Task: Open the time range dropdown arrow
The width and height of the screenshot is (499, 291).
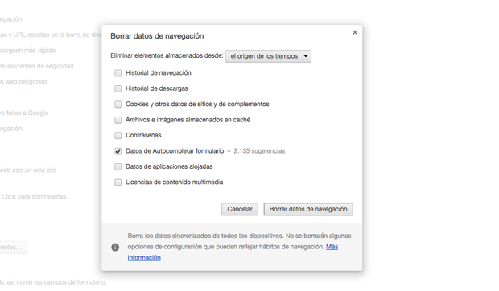Action: (306, 56)
